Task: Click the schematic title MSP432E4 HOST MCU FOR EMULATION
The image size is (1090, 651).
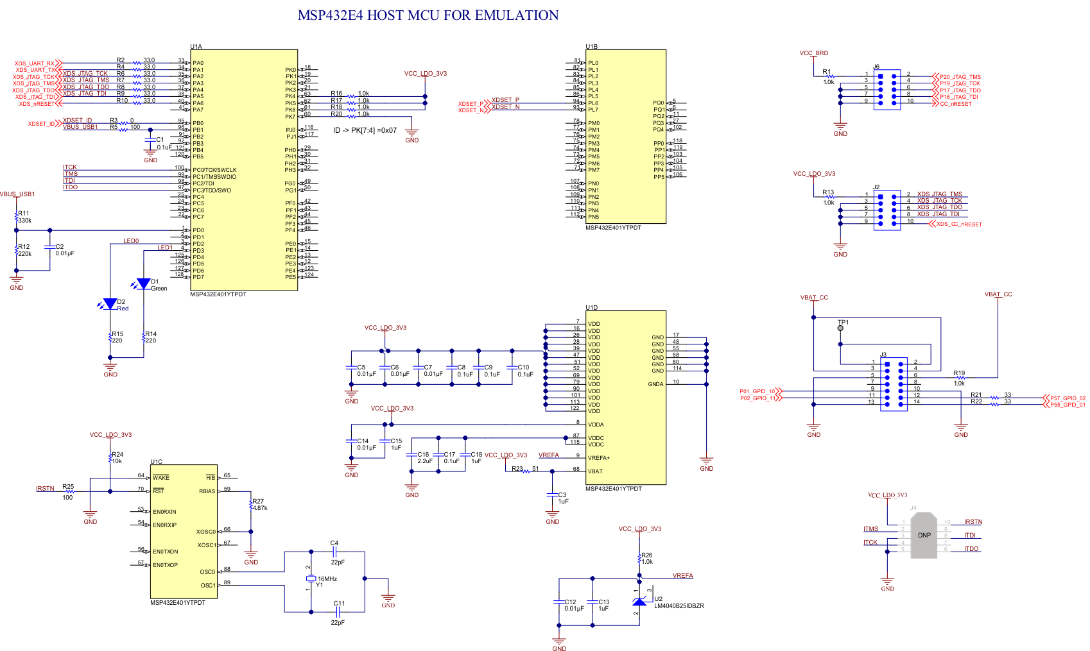Action: pos(428,15)
